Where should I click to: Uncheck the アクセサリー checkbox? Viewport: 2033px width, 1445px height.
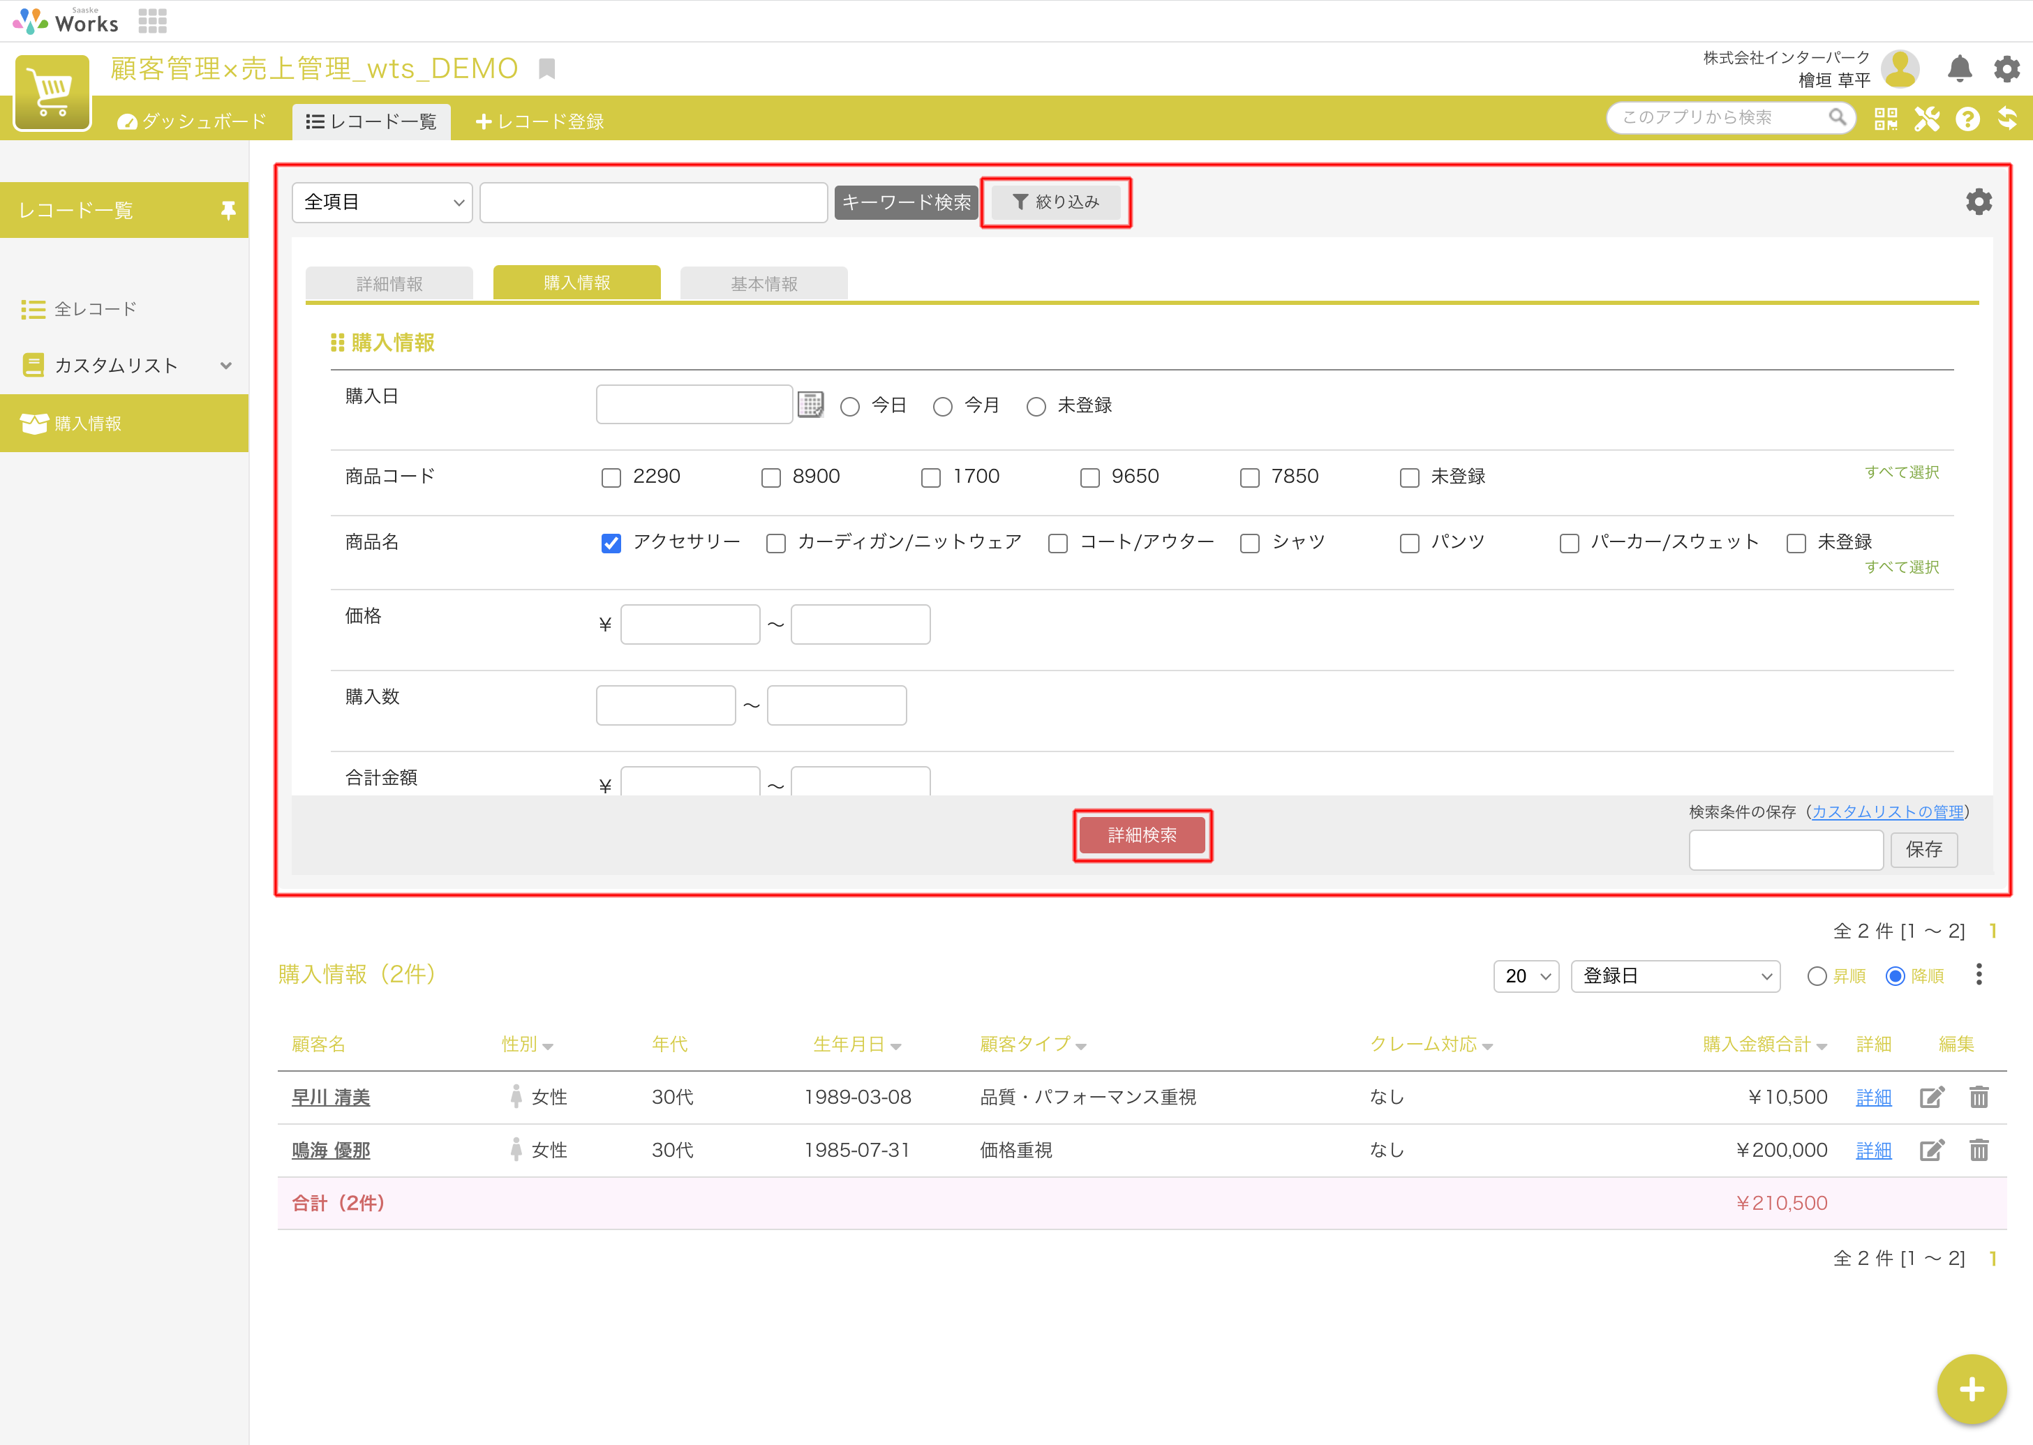[x=611, y=543]
